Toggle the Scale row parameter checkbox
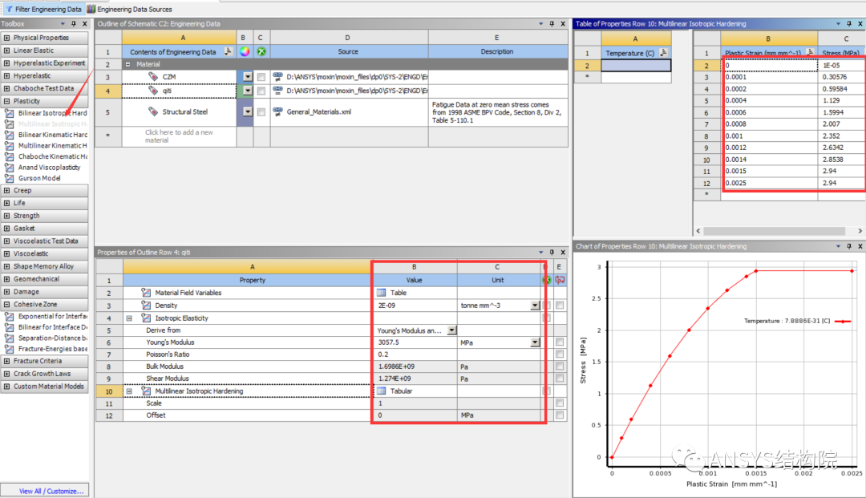This screenshot has height=498, width=866. coord(560,403)
